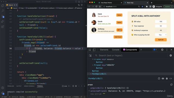Activate DevTools inspect element picker
Image resolution: width=174 pixels, height=98 pixels.
(90, 50)
